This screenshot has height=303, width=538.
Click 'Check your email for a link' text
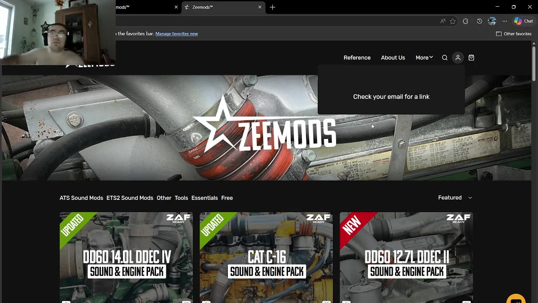click(391, 97)
